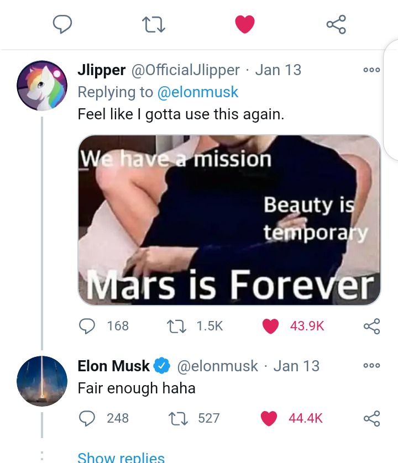Retweet Jlipper's tweet with 1.5K retweets
398x463 pixels.
[177, 326]
